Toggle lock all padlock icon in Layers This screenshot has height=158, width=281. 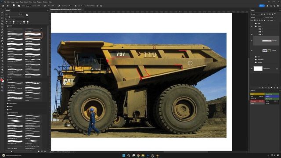click(x=264, y=20)
